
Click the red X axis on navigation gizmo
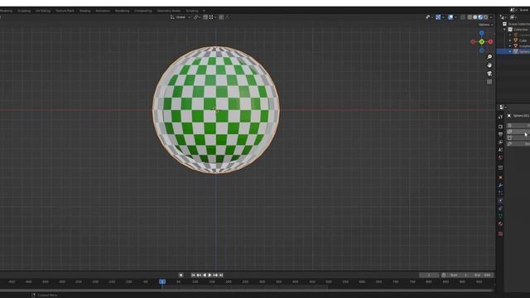coord(490,41)
